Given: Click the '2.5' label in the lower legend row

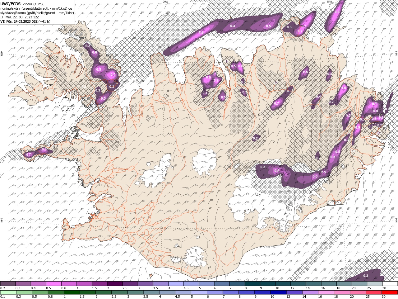Looking at the screenshot, I should tap(113, 297).
